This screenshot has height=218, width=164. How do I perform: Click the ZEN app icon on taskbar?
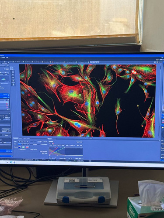(x=14, y=162)
